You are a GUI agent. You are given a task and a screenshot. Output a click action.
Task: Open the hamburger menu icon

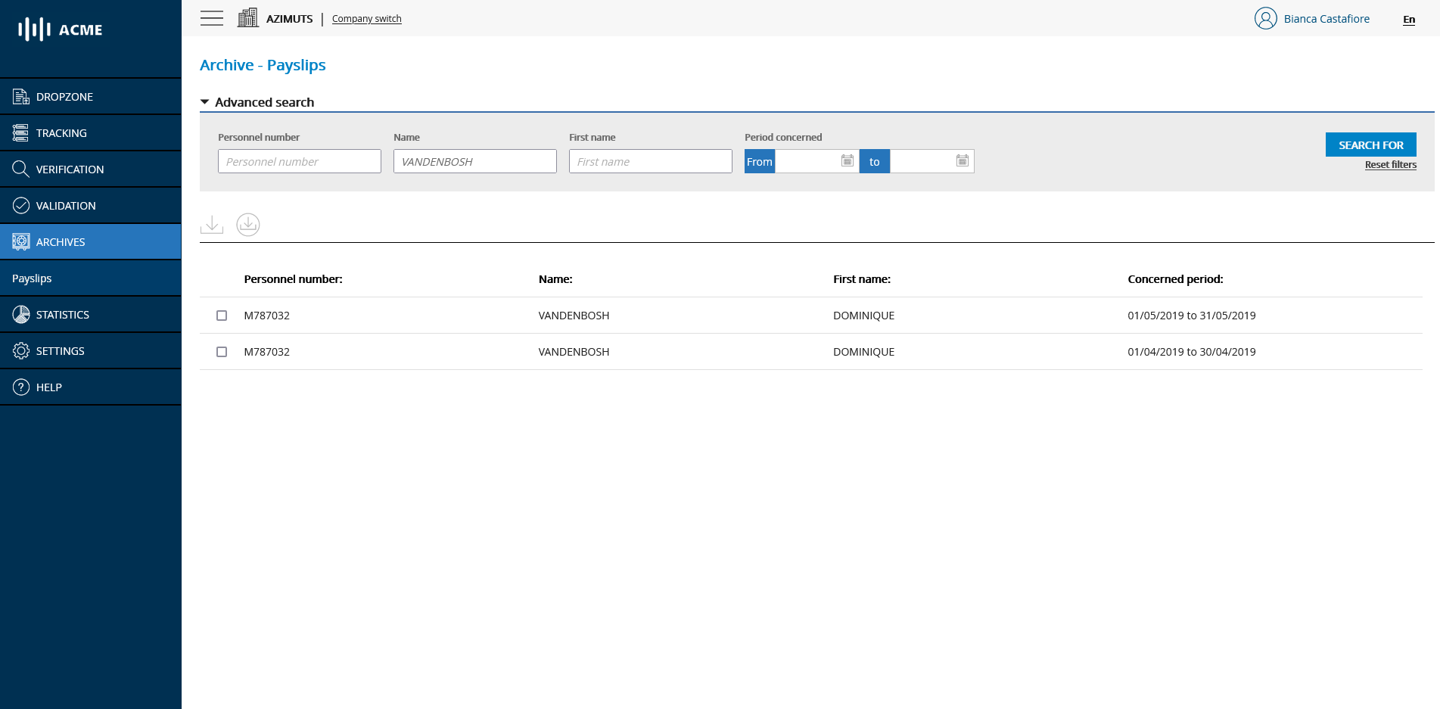[212, 18]
